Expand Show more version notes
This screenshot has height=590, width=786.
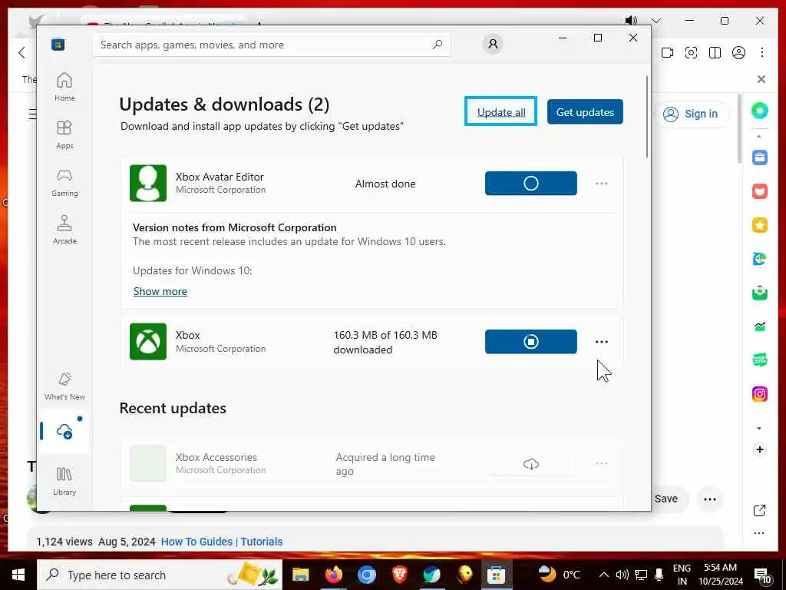[160, 291]
